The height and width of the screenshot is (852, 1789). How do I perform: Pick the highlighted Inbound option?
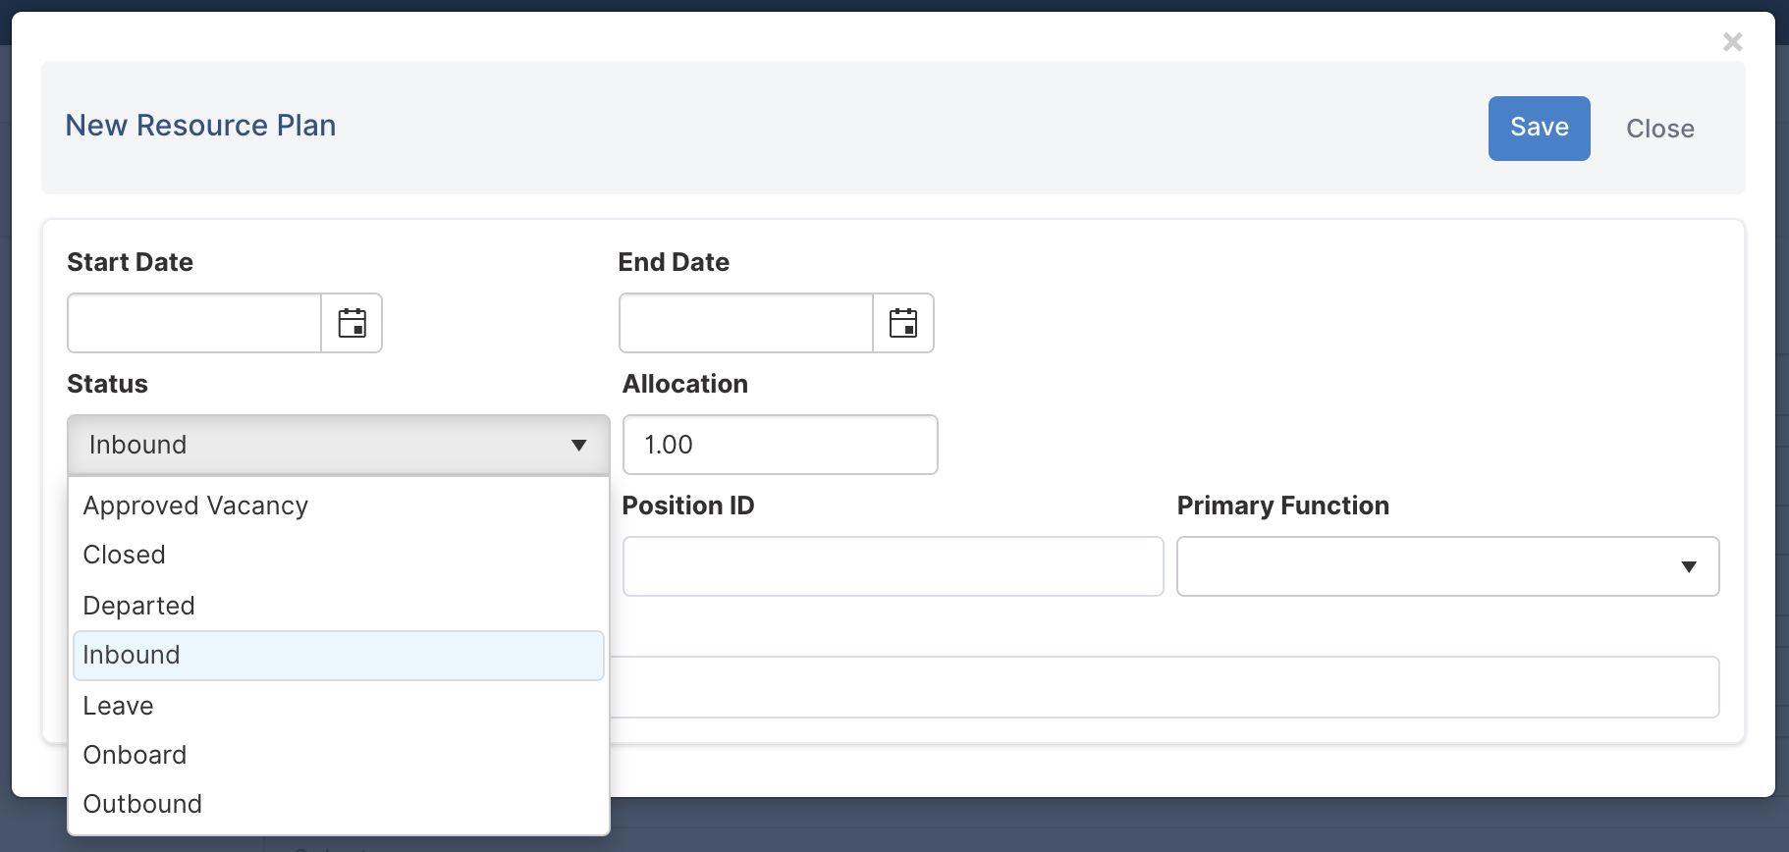point(339,655)
